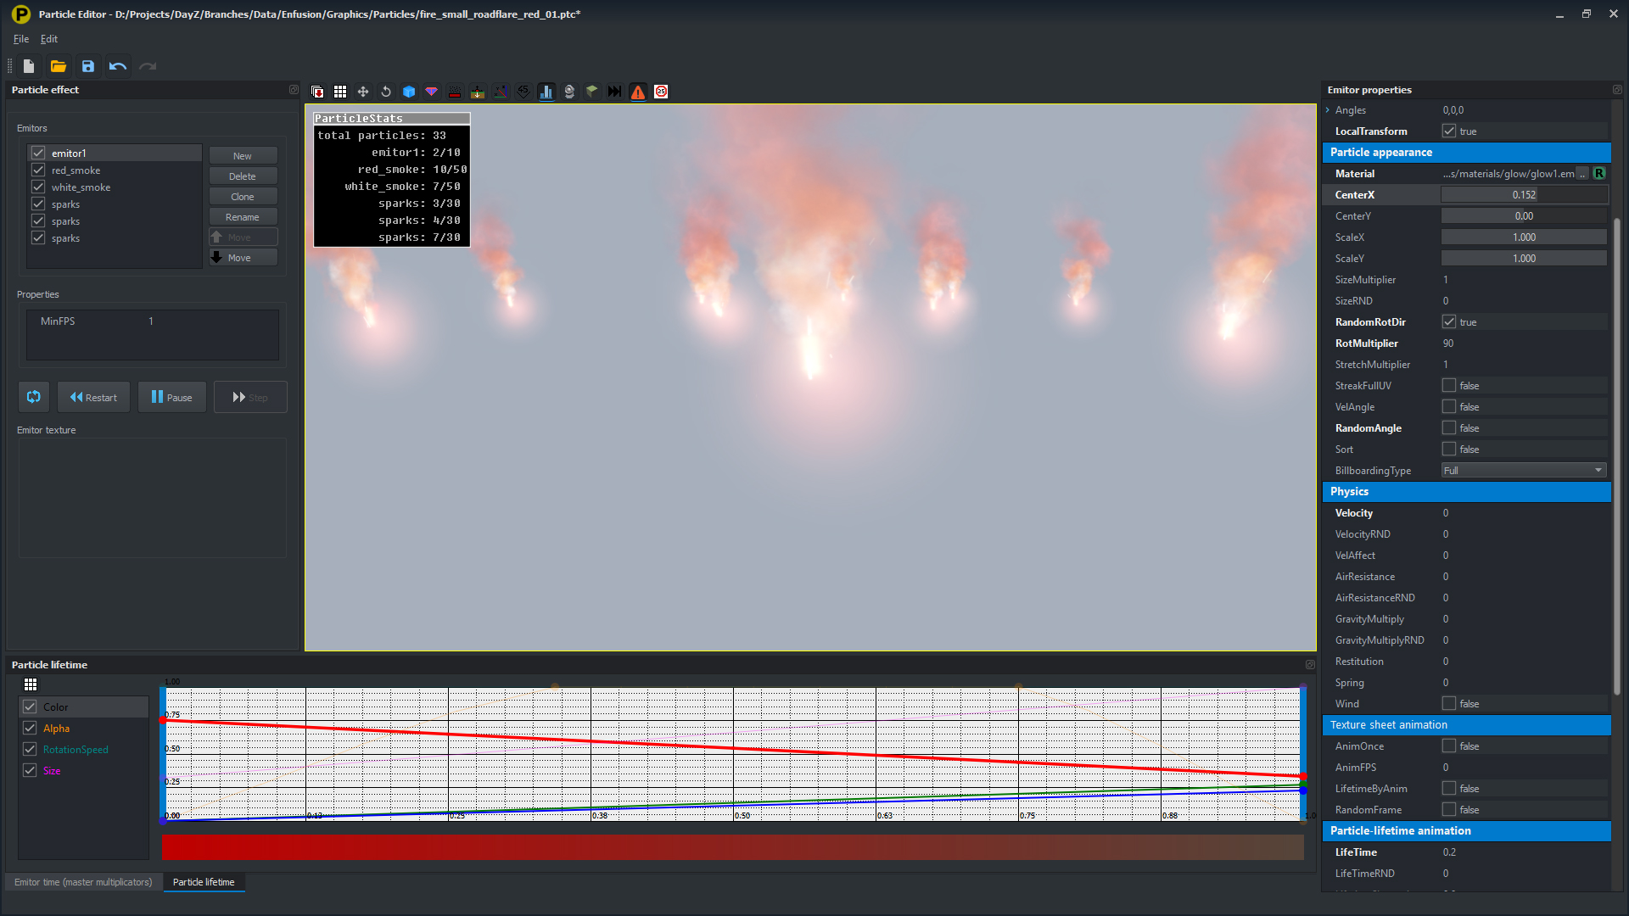
Task: Click the restart simulation button
Action: [92, 397]
